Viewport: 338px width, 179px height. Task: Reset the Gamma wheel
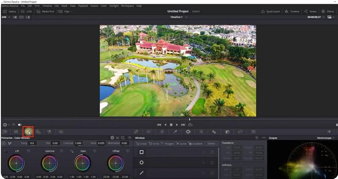click(62, 151)
